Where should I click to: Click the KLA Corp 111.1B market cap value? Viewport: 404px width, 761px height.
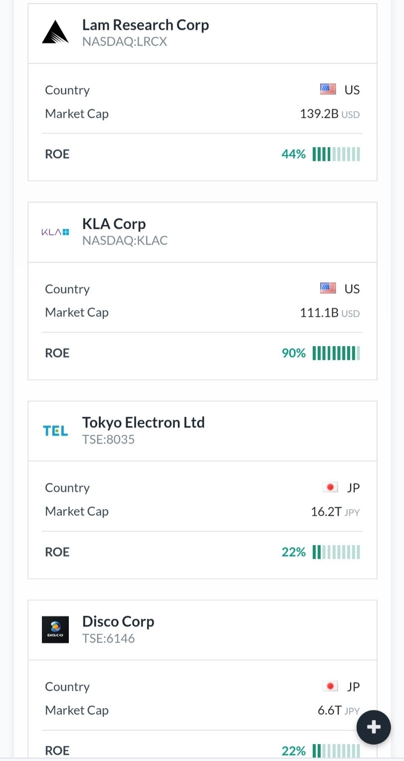319,313
